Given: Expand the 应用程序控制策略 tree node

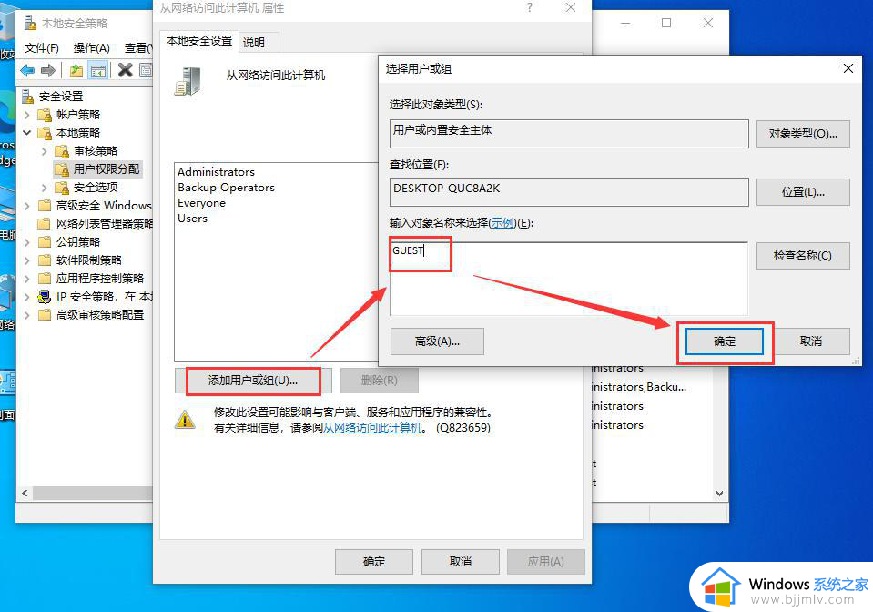Looking at the screenshot, I should coord(26,279).
